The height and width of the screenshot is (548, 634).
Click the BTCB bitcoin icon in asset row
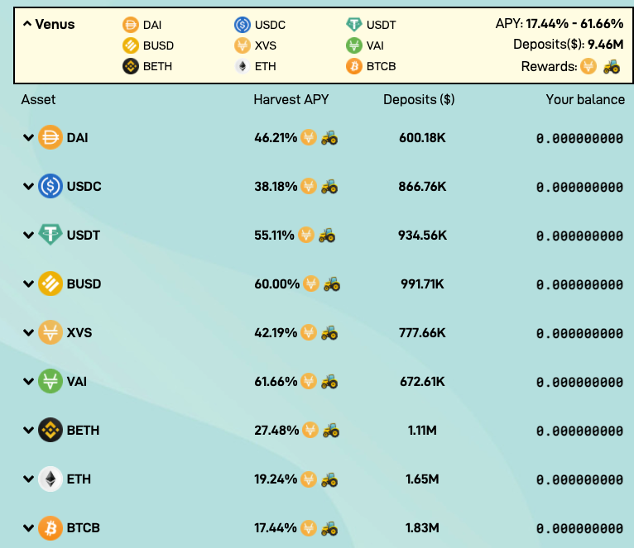click(50, 528)
